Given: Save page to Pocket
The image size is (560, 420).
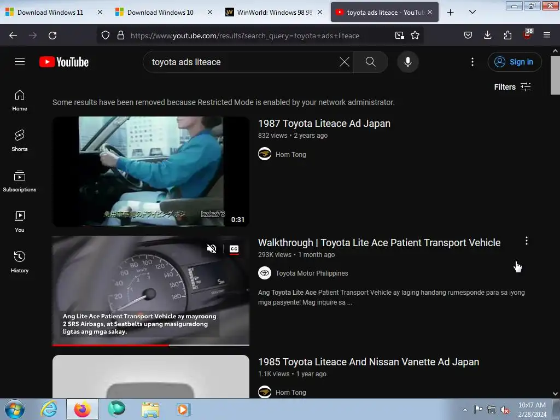Looking at the screenshot, I should 468,36.
